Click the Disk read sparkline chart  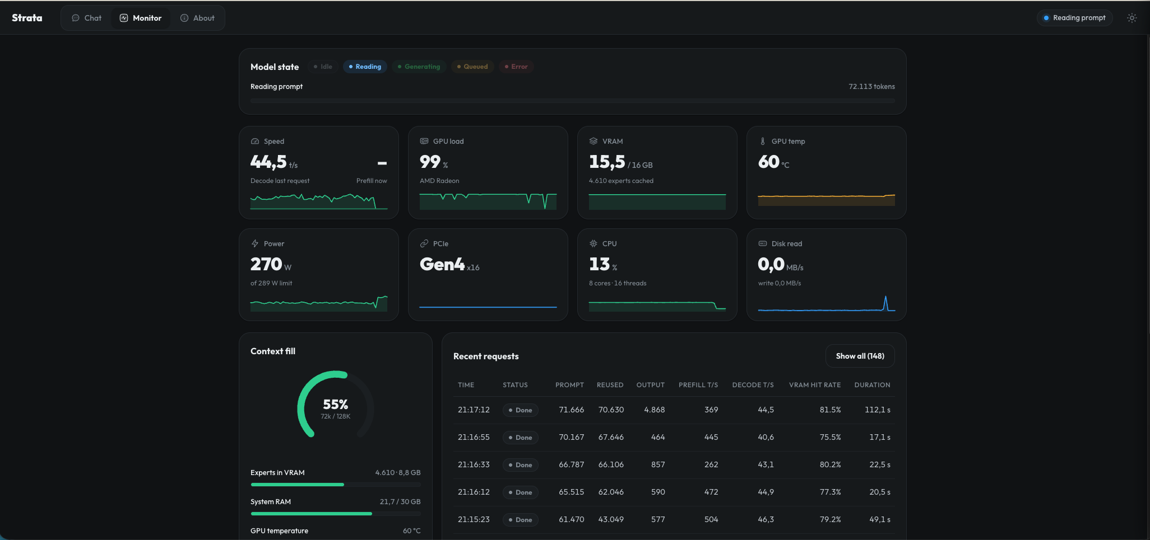point(827,303)
